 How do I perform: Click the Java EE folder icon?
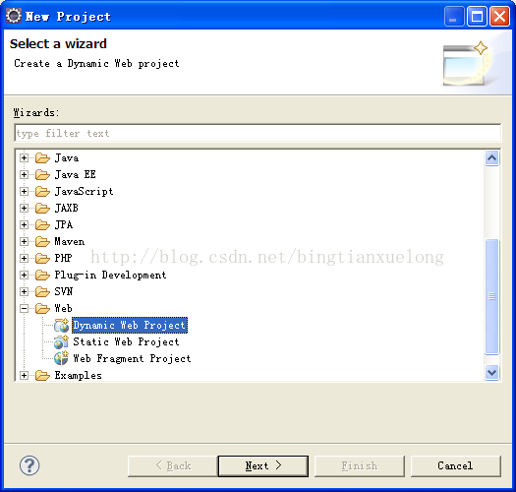[42, 174]
